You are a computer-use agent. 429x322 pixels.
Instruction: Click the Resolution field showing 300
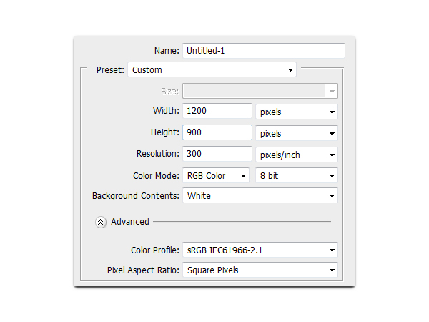217,155
